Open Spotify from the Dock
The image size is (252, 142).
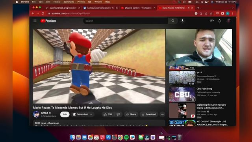(126, 137)
